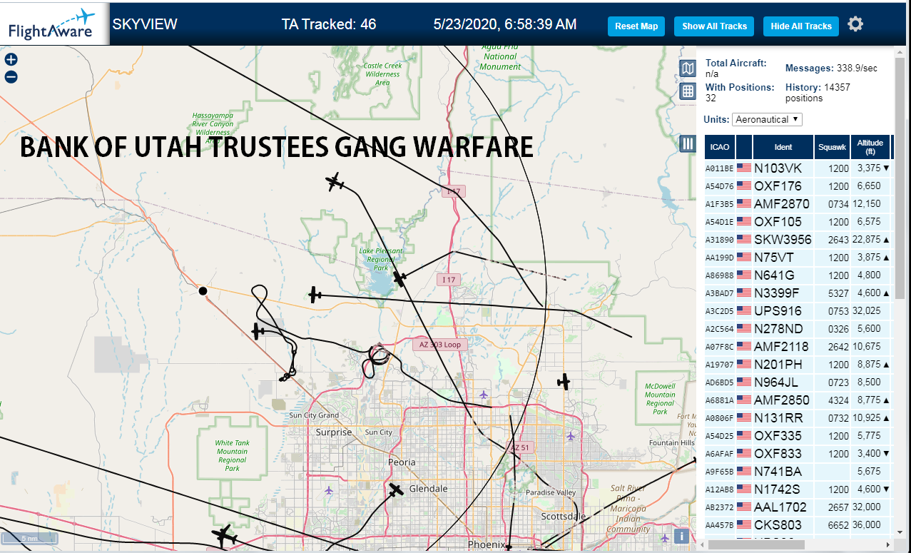
Task: Sort by ICAO column header
Action: click(x=719, y=147)
